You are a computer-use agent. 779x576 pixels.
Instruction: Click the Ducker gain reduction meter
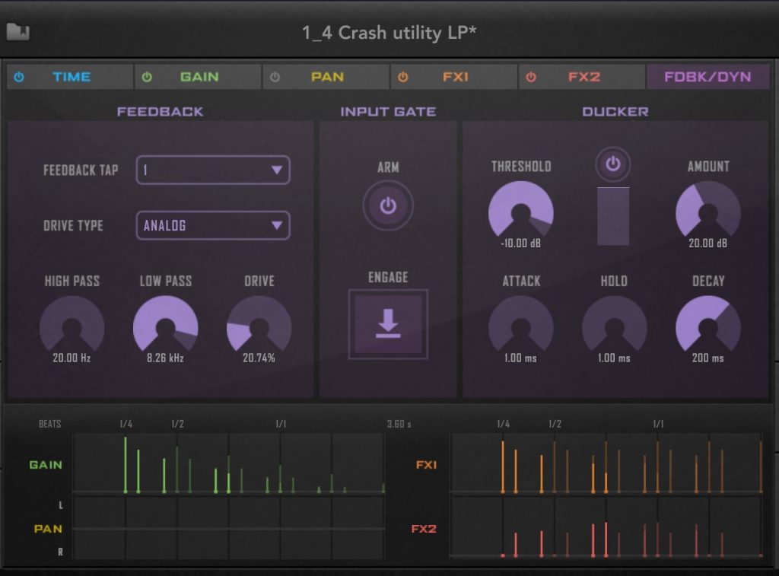pos(613,216)
